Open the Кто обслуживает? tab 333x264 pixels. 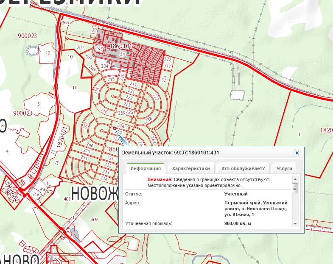point(243,168)
